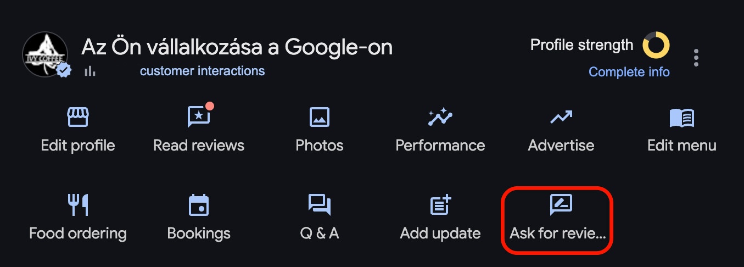Open the Edit menu book icon
This screenshot has width=744, height=267.
point(682,118)
